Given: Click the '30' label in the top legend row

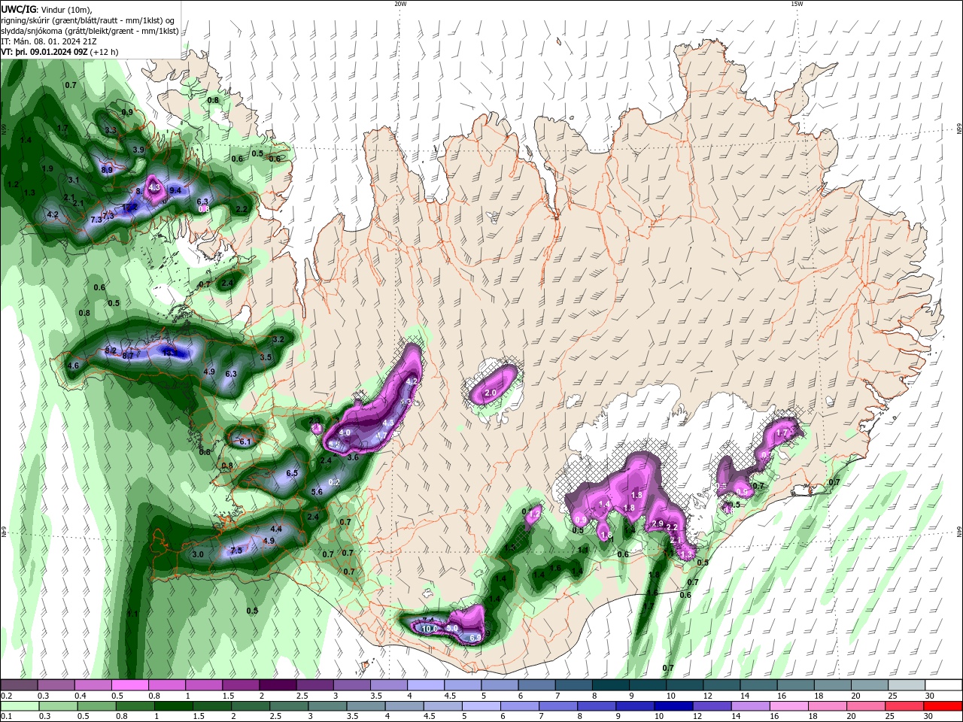Looking at the screenshot, I should pos(929,696).
